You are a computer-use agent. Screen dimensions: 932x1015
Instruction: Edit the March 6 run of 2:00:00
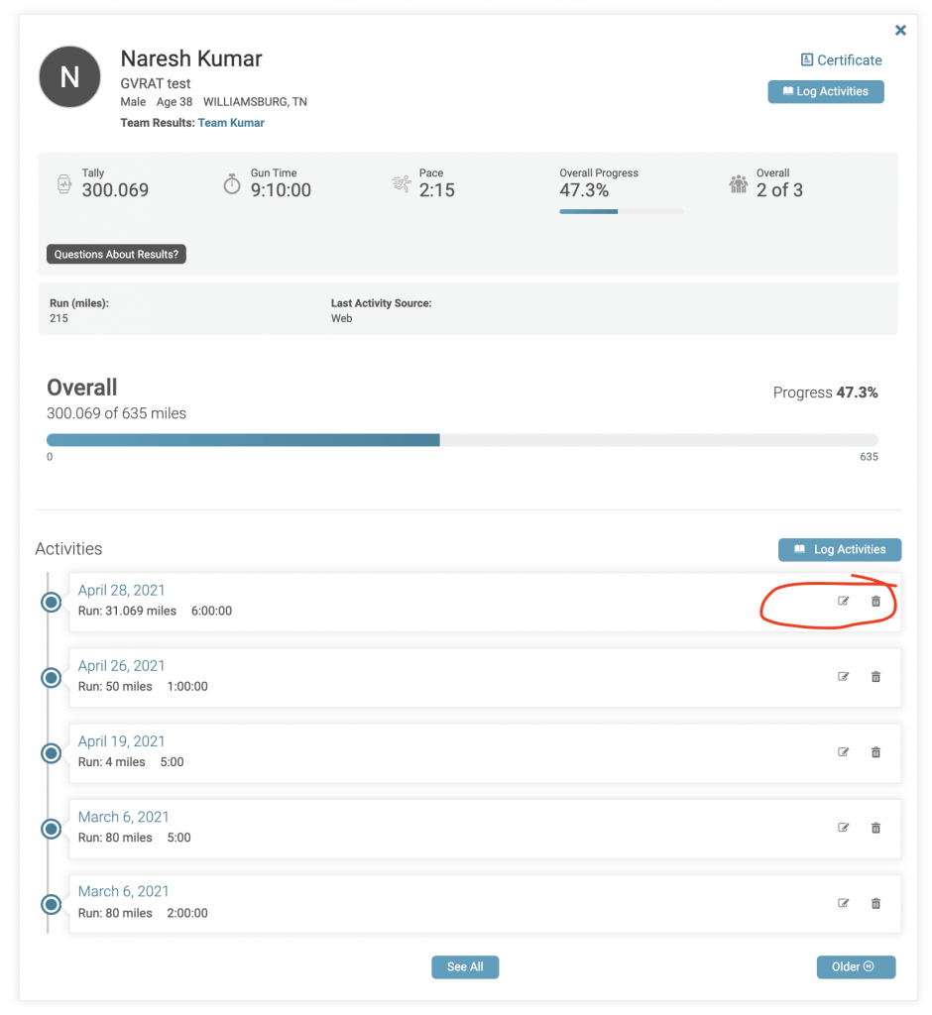(844, 903)
